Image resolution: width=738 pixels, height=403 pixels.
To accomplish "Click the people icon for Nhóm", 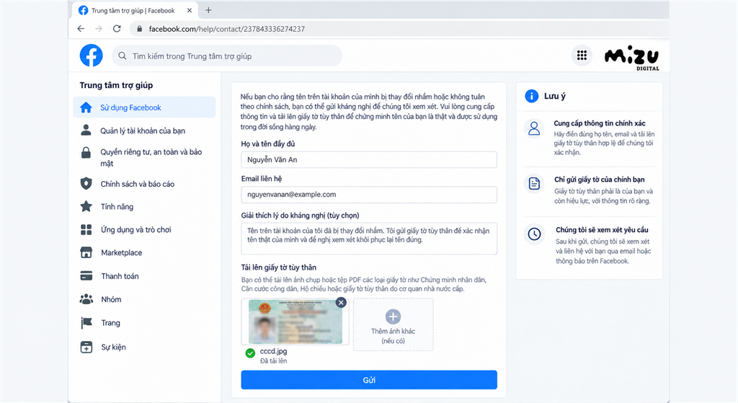I will [x=86, y=299].
